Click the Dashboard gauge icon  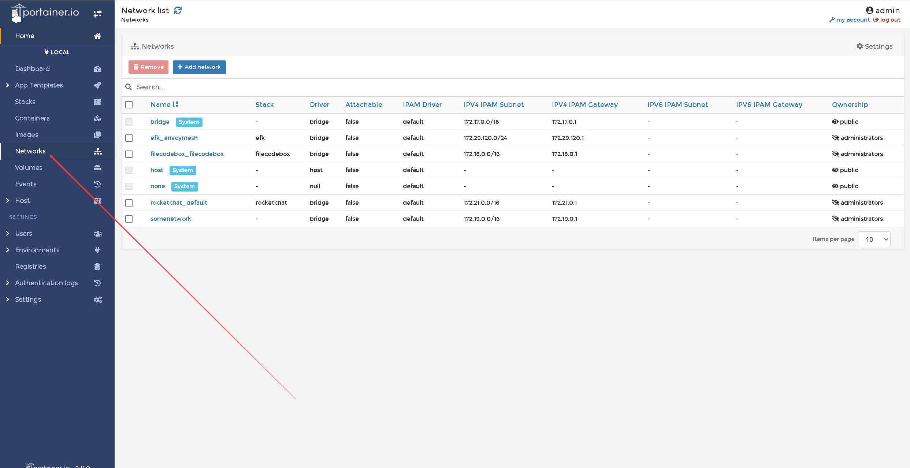pos(97,69)
